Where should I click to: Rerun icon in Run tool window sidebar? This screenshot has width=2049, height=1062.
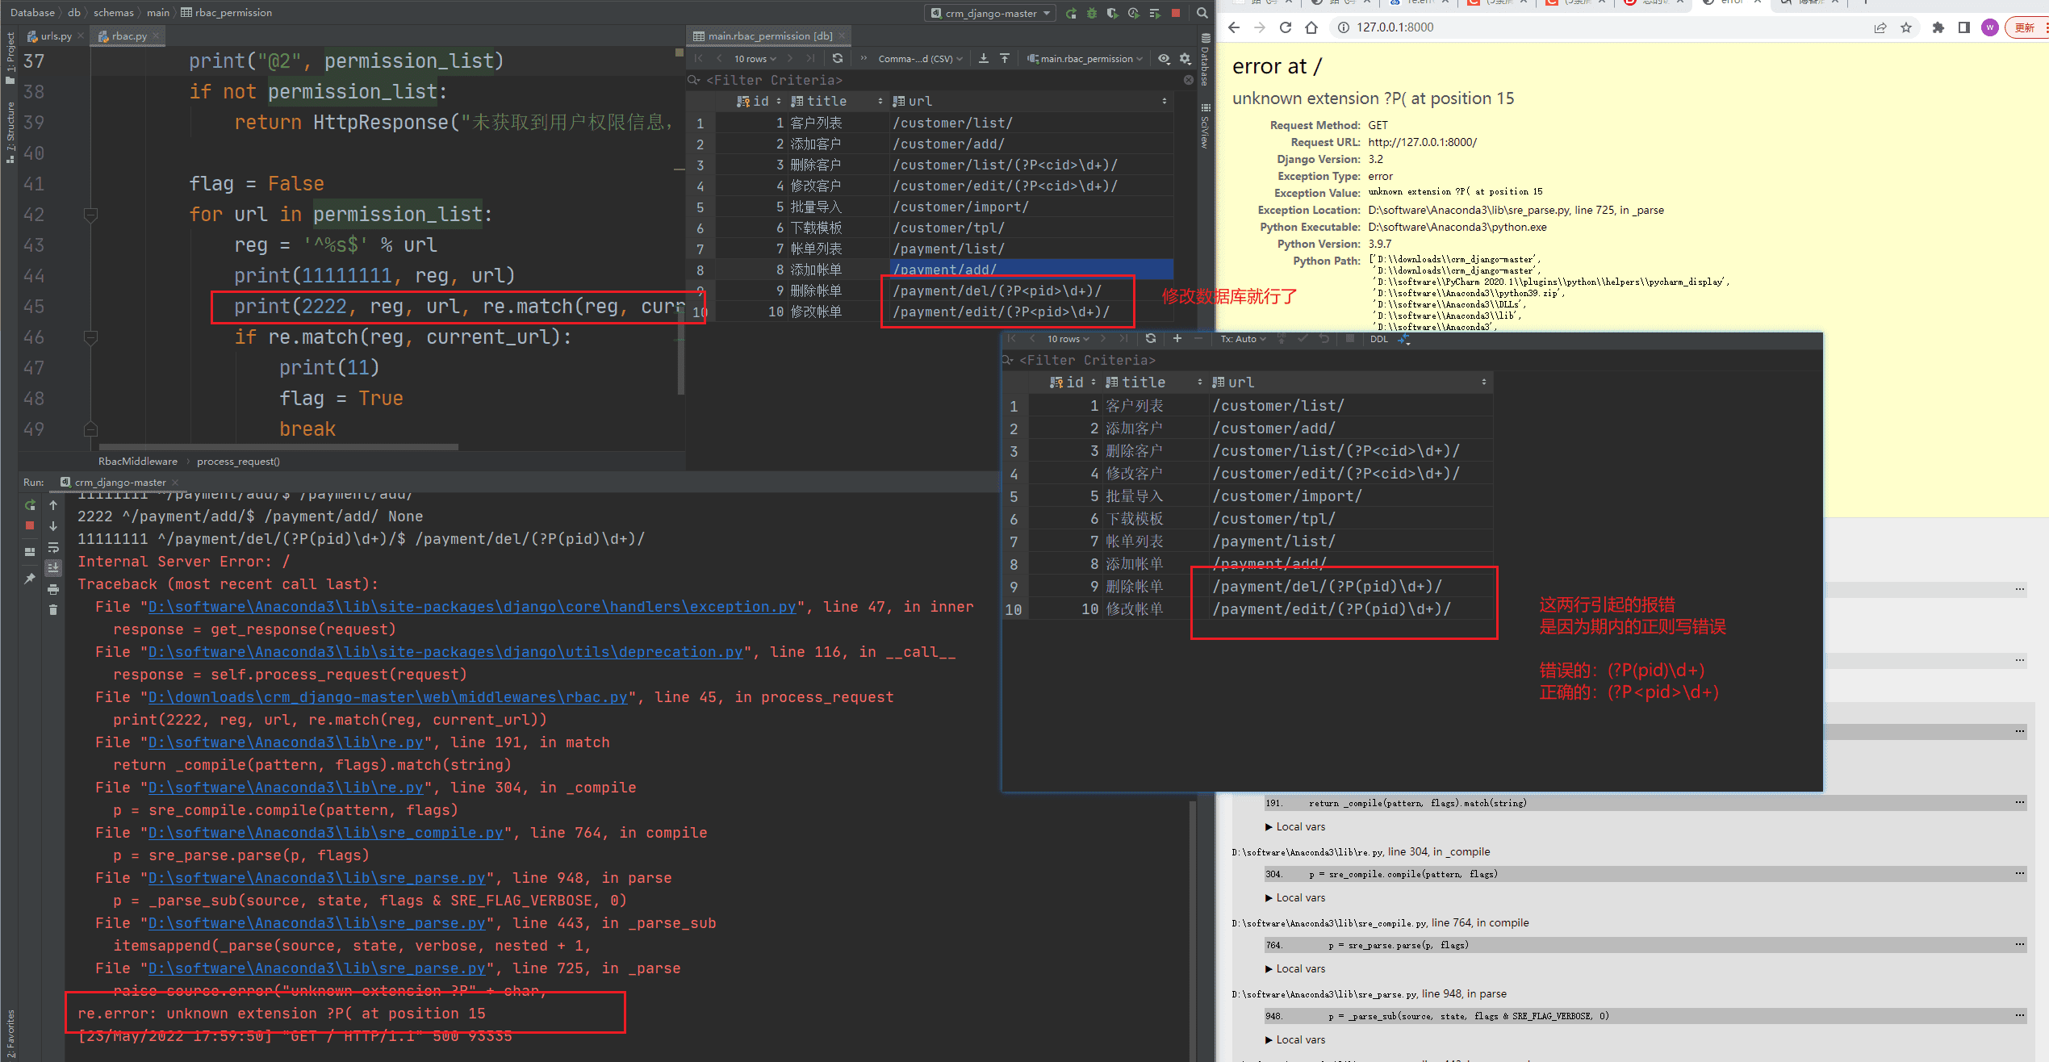[x=30, y=505]
